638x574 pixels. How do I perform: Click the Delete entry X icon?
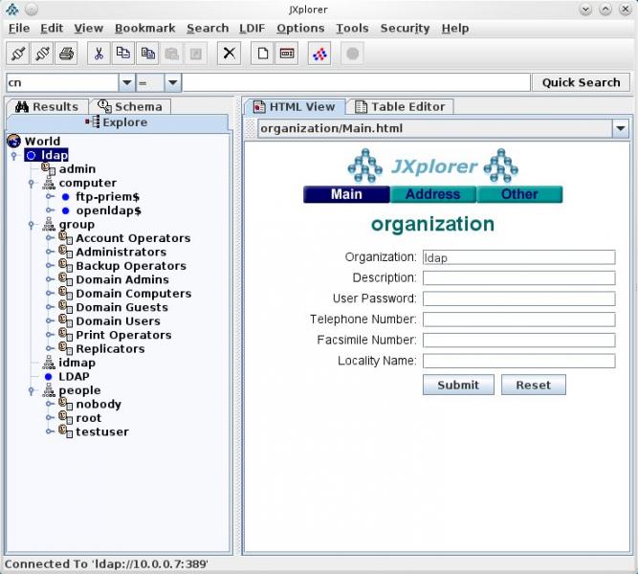click(x=229, y=54)
